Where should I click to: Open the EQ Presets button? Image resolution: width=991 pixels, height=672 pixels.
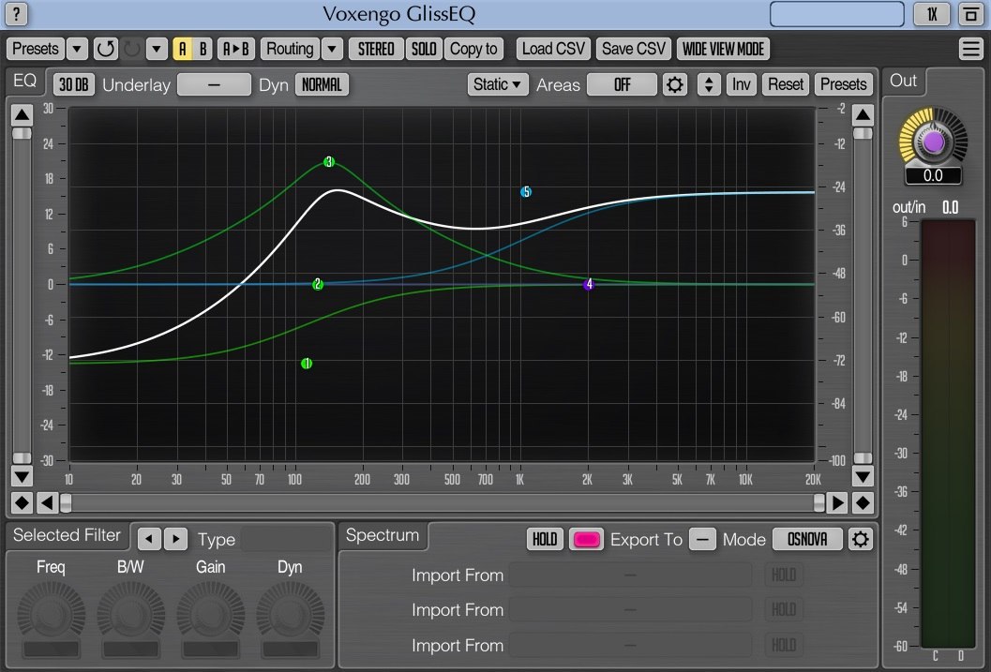843,84
